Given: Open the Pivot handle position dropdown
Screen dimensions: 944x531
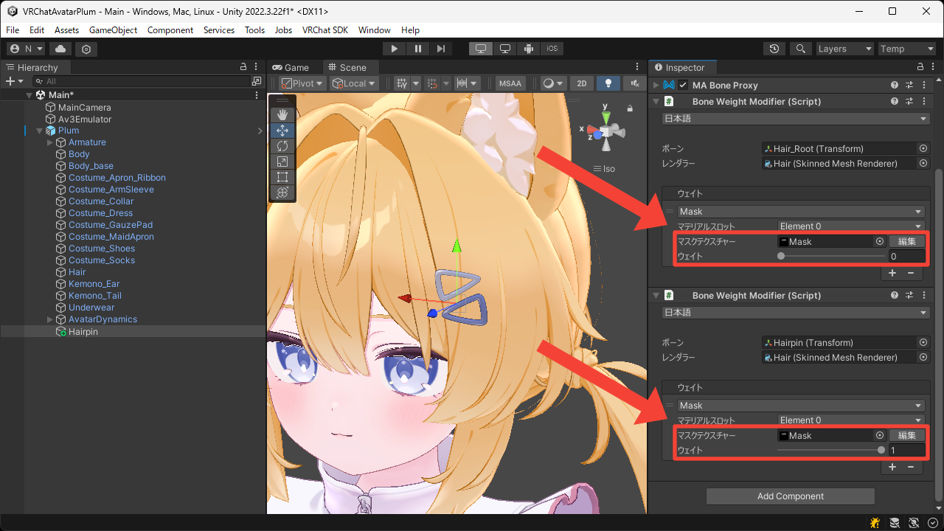Looking at the screenshot, I should pos(302,83).
